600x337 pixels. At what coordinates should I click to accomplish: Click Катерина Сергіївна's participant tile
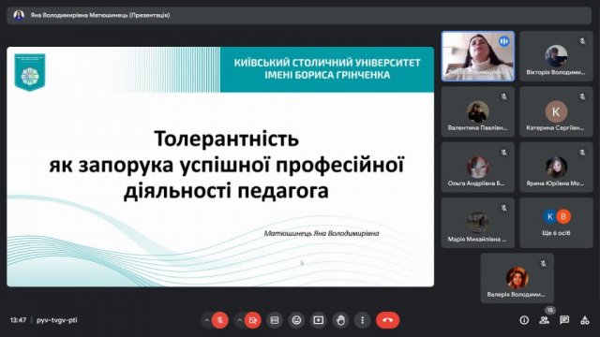point(556,111)
